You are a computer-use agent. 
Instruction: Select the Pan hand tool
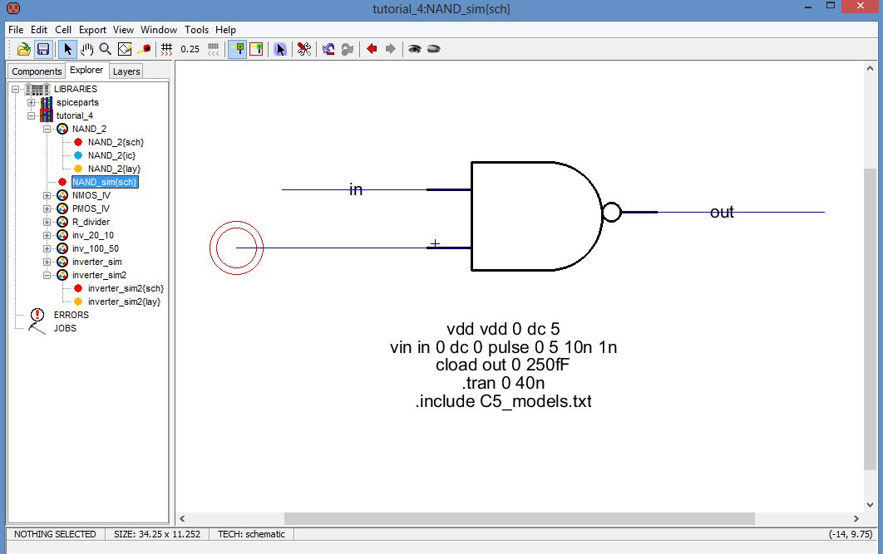86,49
